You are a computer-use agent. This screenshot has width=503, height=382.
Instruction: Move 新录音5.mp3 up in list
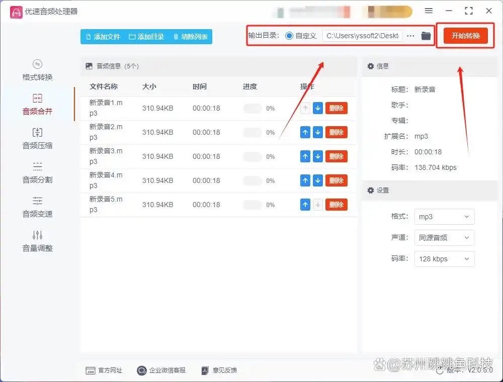tap(305, 205)
